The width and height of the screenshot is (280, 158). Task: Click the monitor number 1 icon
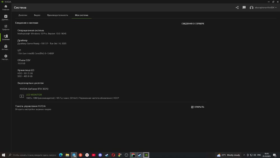coord(22,96)
